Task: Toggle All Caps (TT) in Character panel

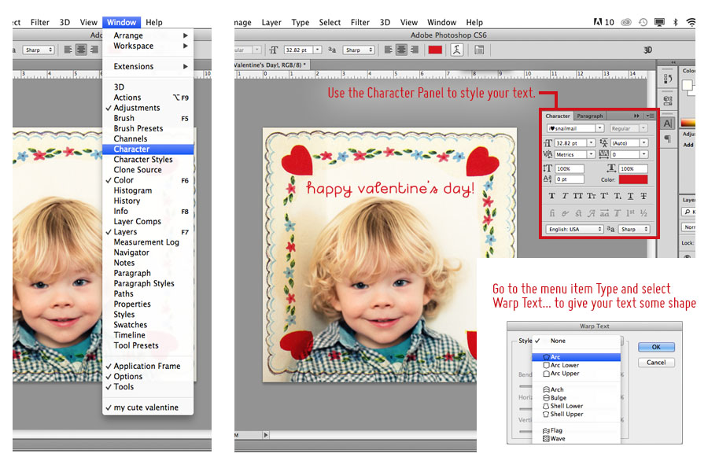Action: click(x=578, y=196)
